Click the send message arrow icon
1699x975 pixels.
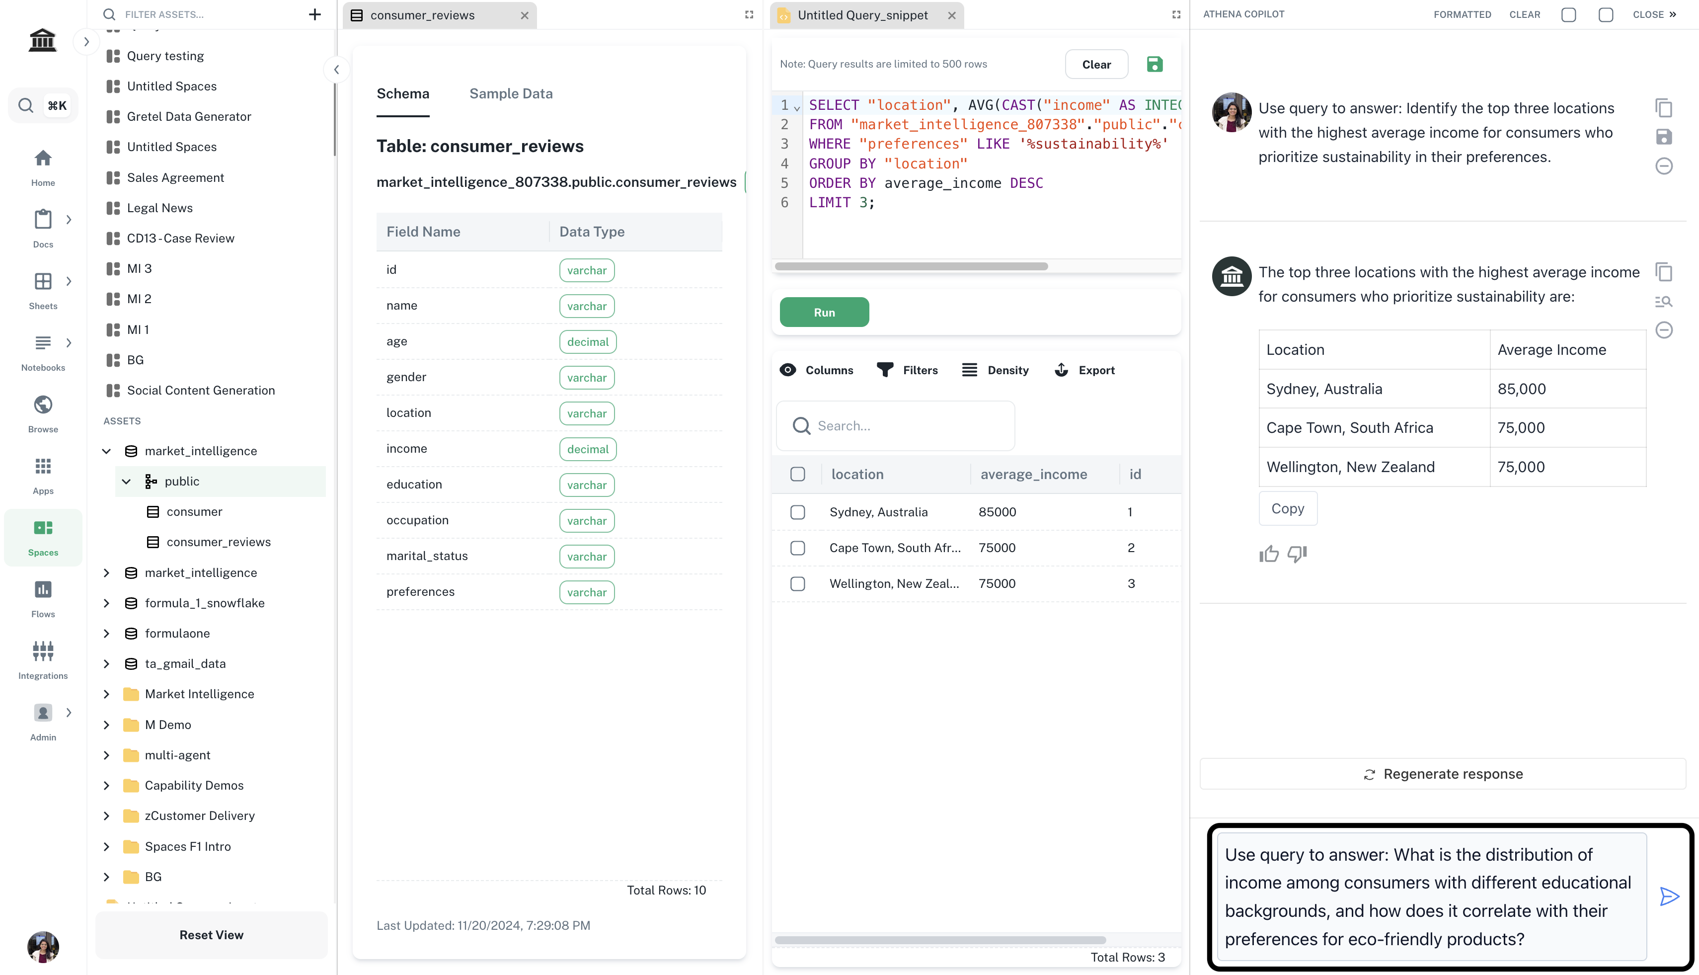click(1670, 896)
